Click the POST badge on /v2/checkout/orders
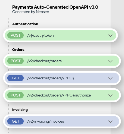Viewport: 124px width, 134px height. tap(15, 61)
